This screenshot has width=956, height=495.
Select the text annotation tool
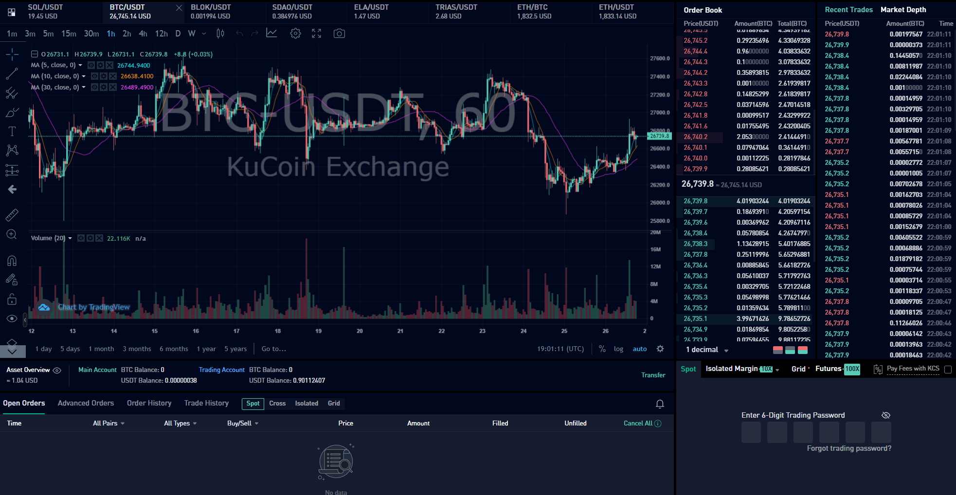[12, 131]
